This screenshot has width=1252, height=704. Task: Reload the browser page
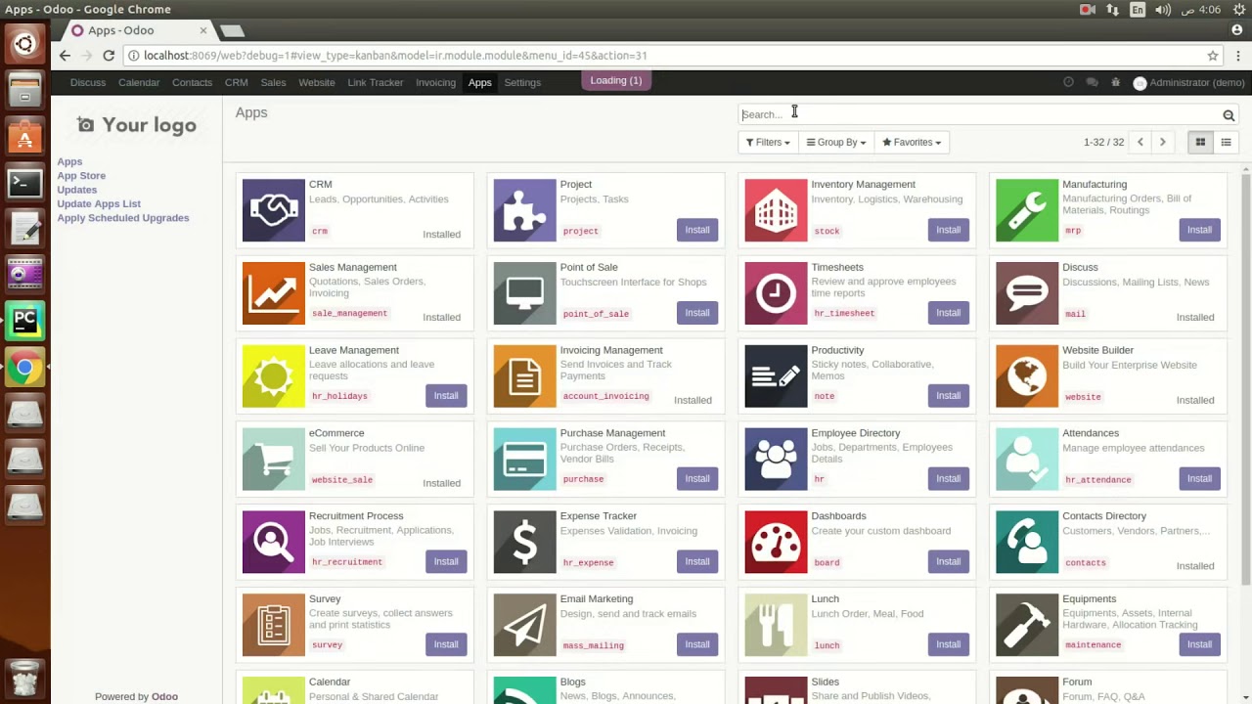click(x=109, y=56)
